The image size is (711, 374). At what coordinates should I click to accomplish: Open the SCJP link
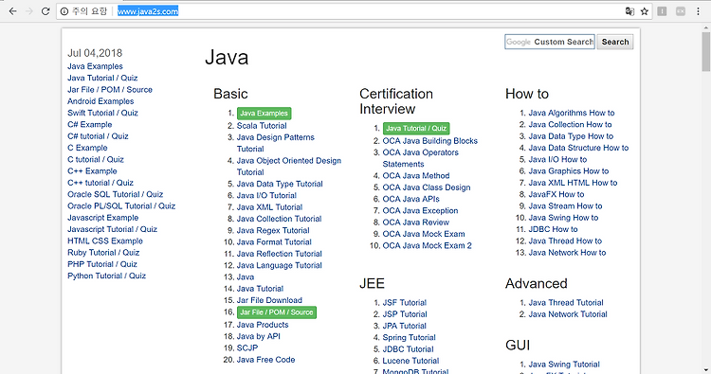pyautogui.click(x=247, y=348)
